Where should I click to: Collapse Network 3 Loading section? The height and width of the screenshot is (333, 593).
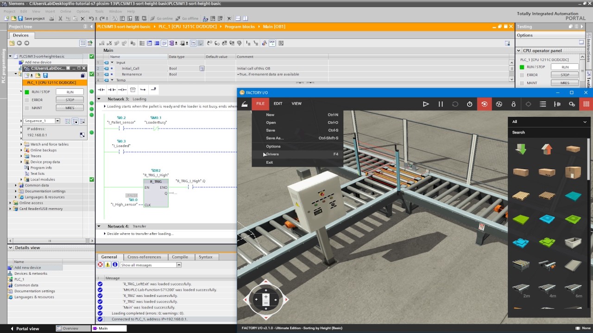(99, 99)
